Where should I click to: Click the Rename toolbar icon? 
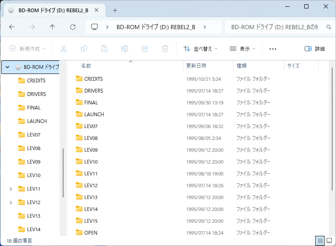coord(125,49)
